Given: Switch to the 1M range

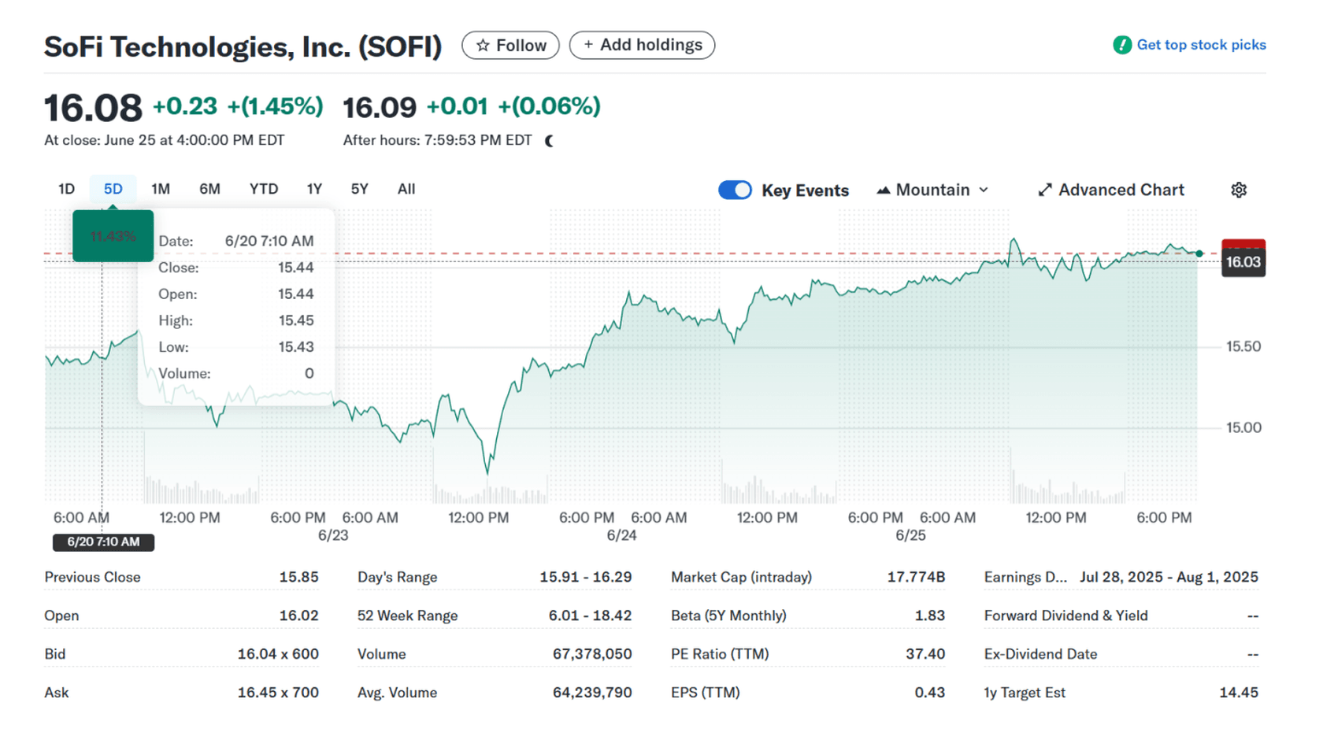Looking at the screenshot, I should tap(161, 189).
